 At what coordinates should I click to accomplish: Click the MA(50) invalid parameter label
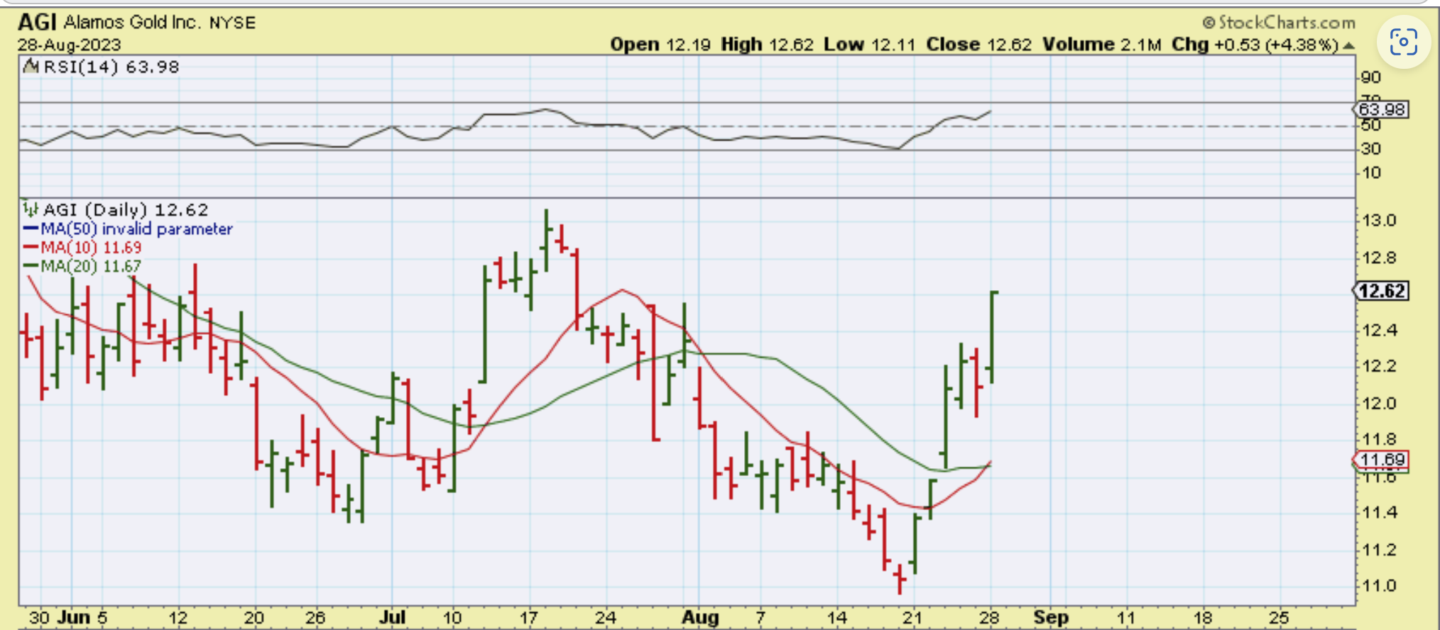point(136,229)
